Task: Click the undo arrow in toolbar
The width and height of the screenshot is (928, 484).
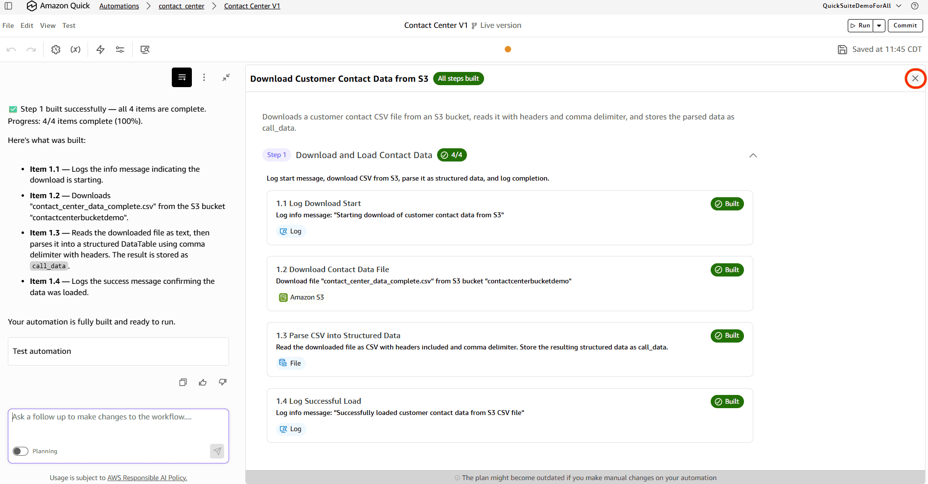Action: pyautogui.click(x=12, y=49)
